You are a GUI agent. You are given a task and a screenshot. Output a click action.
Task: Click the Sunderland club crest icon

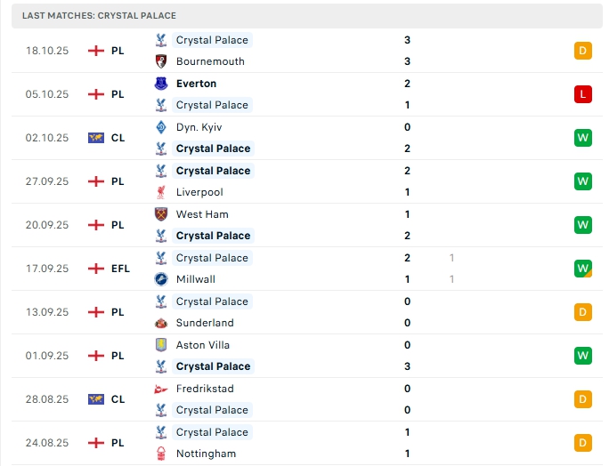tap(161, 323)
